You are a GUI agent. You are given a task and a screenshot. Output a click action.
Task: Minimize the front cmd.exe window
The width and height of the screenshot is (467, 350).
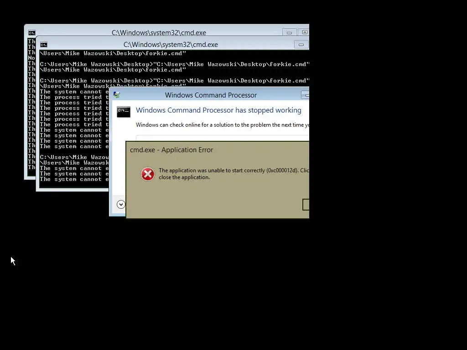[301, 45]
